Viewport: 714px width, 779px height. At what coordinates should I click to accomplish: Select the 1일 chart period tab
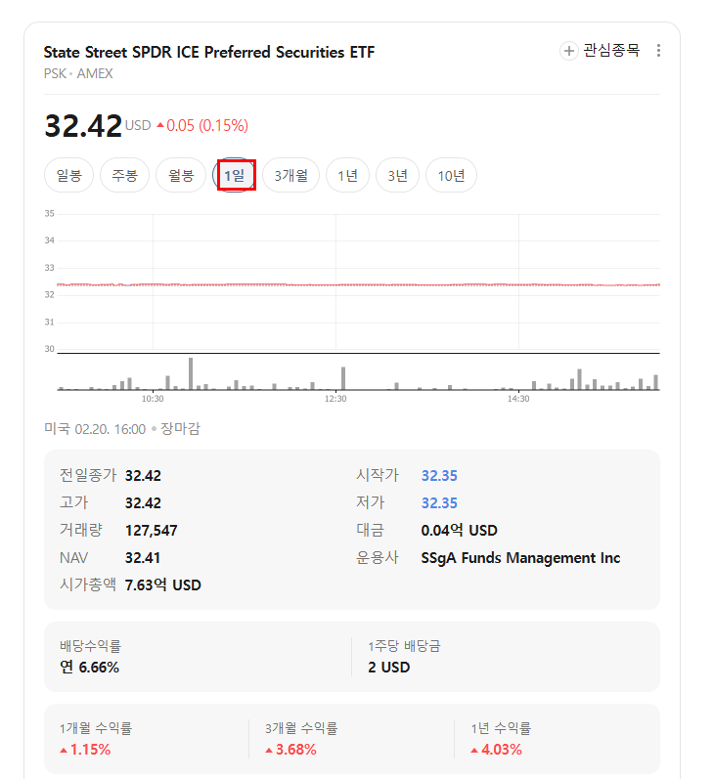pos(234,175)
